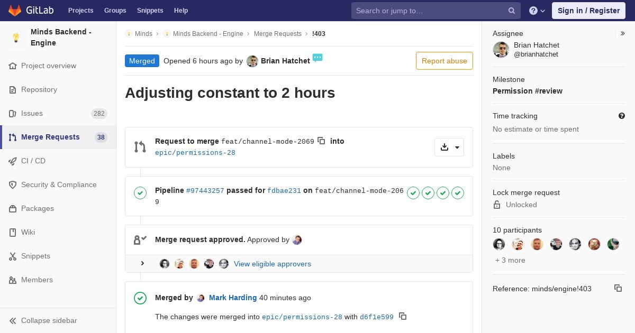635x333 pixels.
Task: Open the Minds Backend - Engine breadcrumb
Action: pos(208,34)
